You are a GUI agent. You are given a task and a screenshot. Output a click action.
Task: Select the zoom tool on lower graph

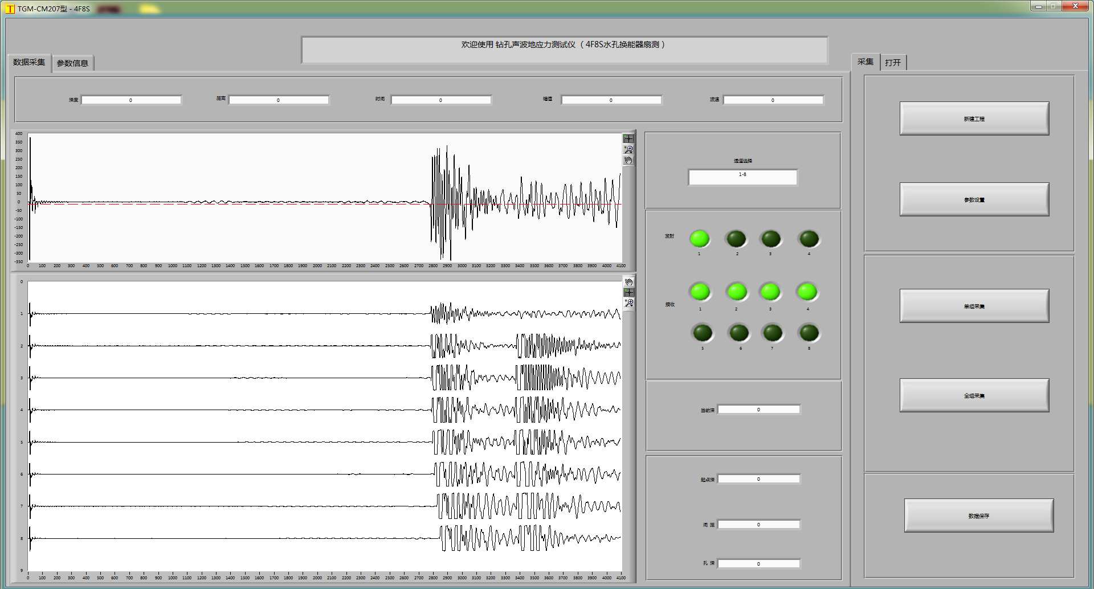628,303
